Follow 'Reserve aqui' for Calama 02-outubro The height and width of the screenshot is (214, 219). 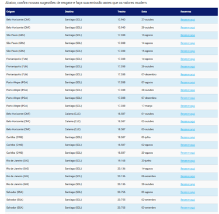[x=187, y=122]
